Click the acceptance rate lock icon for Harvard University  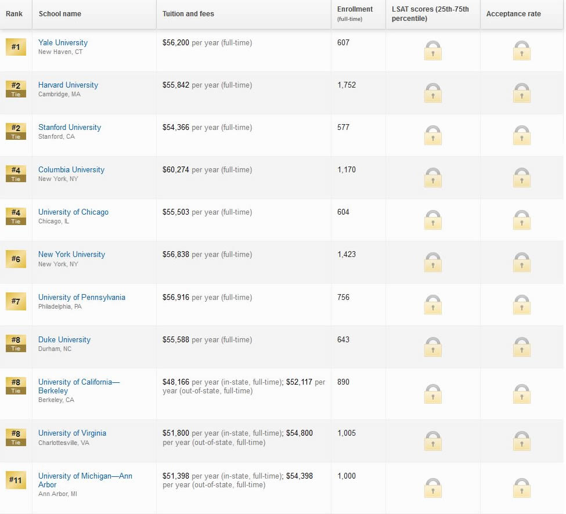point(521,93)
